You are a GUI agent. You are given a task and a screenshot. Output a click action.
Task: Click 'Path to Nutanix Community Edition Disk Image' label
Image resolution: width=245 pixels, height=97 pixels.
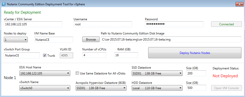(133, 33)
